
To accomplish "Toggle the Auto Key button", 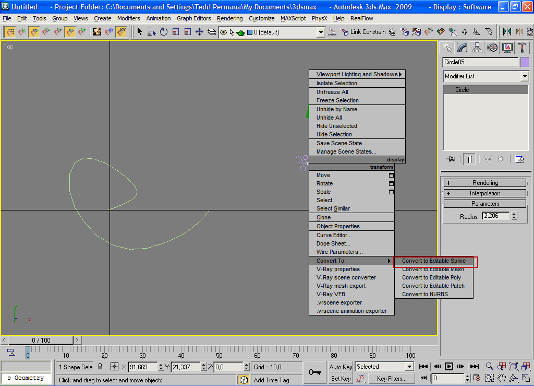I will point(341,367).
